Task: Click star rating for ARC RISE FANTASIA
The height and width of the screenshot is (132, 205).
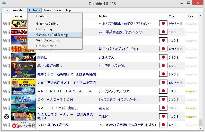Action: [191, 91]
